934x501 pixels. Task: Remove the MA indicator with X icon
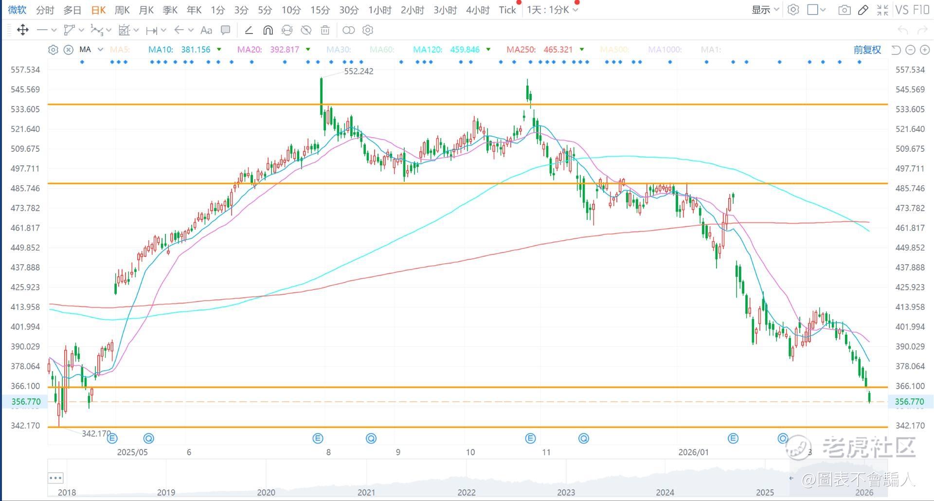[69, 50]
